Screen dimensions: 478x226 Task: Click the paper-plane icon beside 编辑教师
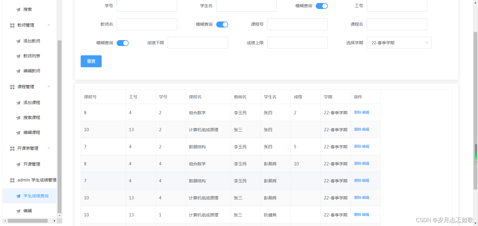[18, 71]
